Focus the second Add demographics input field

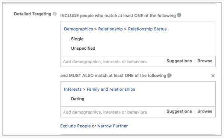click(x=112, y=112)
